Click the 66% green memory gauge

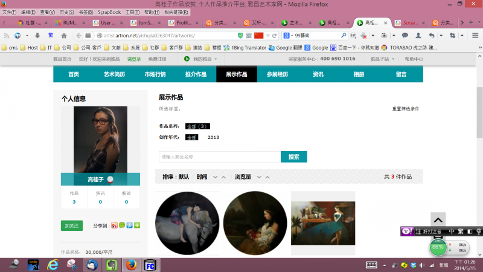click(x=438, y=247)
